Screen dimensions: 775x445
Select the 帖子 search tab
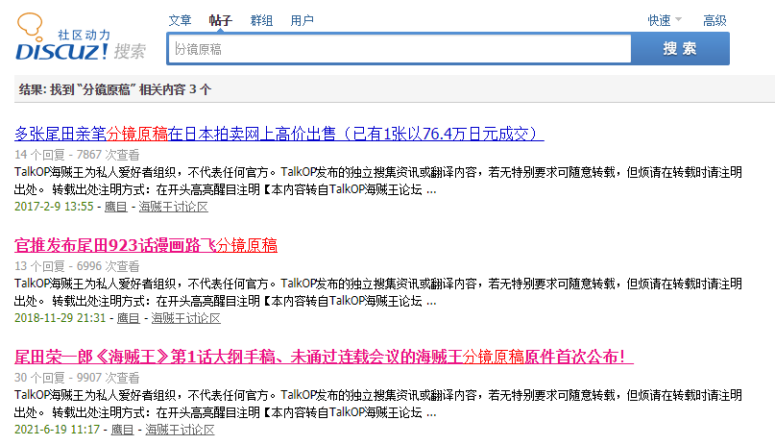(x=221, y=21)
